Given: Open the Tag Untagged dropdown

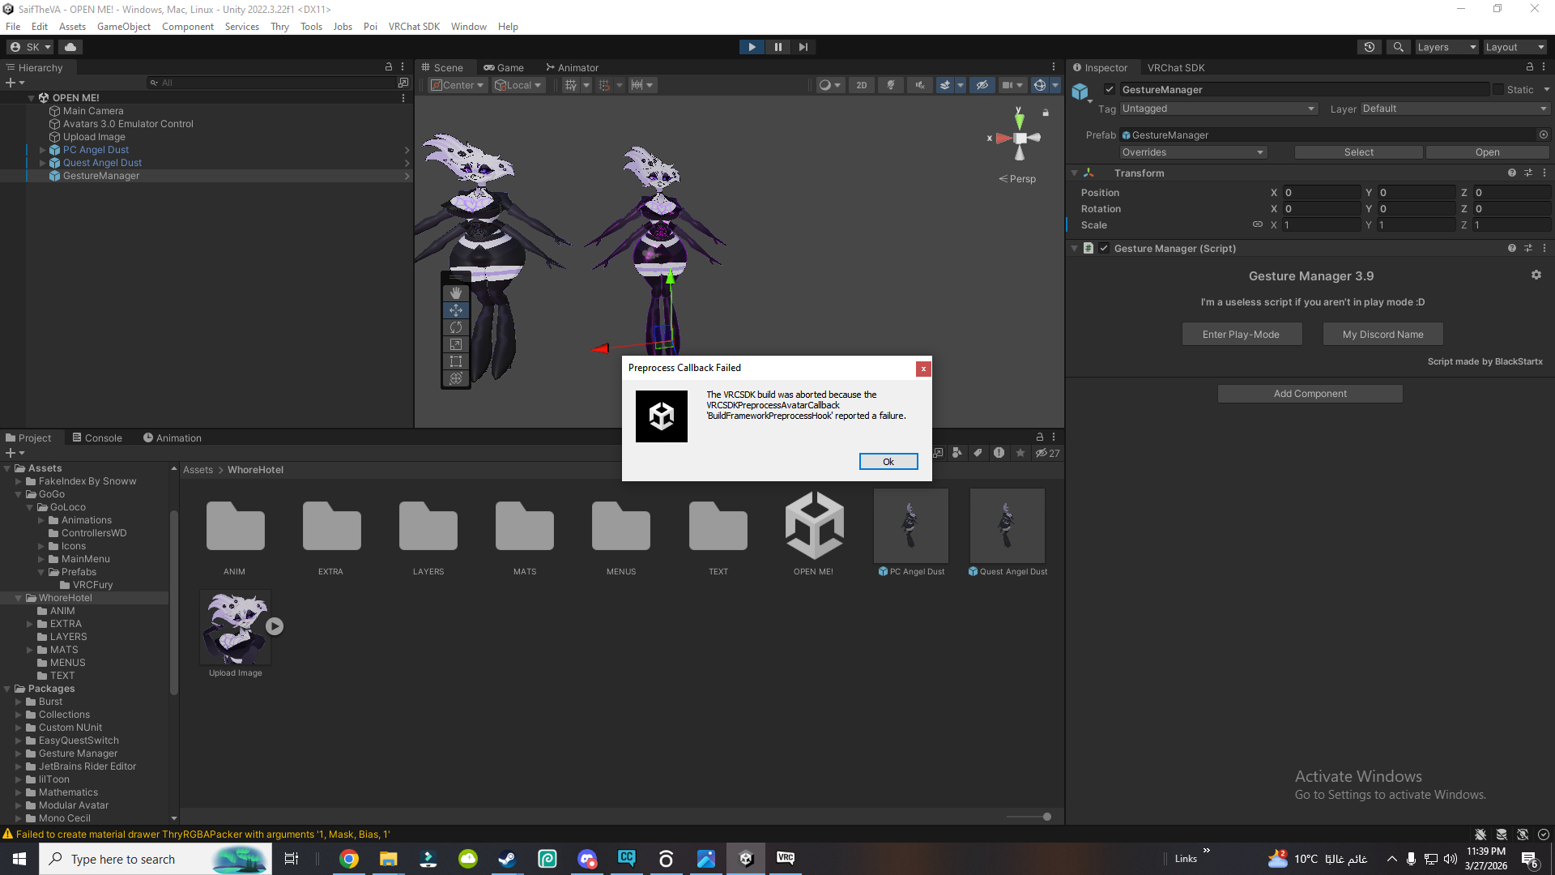Looking at the screenshot, I should pyautogui.click(x=1219, y=109).
